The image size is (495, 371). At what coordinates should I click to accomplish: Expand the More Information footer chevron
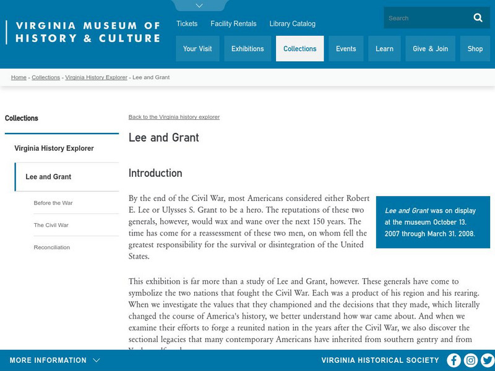pyautogui.click(x=97, y=360)
